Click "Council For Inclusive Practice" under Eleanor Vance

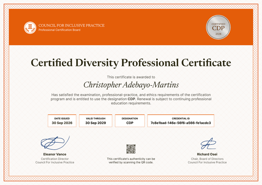[55, 162]
